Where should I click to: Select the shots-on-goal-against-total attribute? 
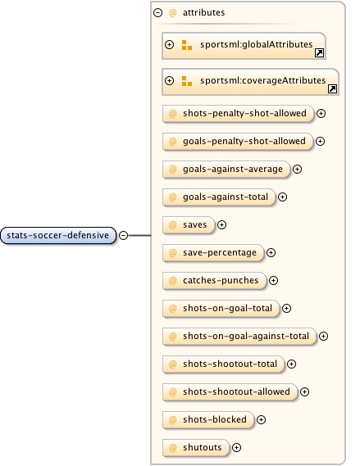pyautogui.click(x=239, y=336)
